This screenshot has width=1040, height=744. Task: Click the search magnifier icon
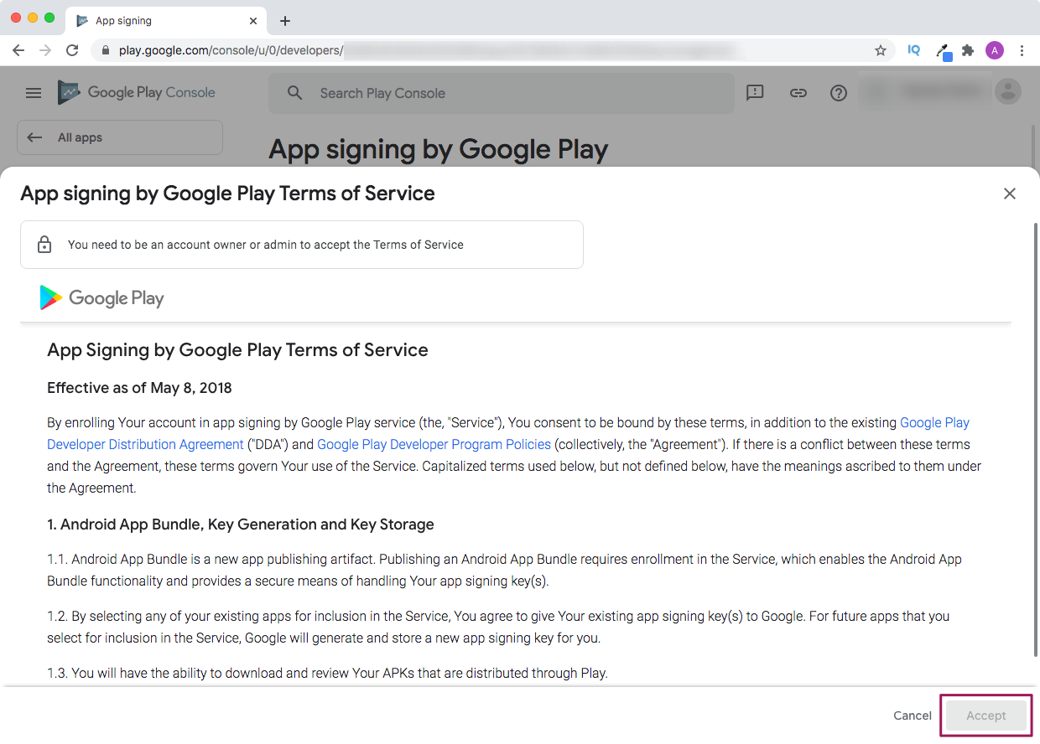click(294, 93)
